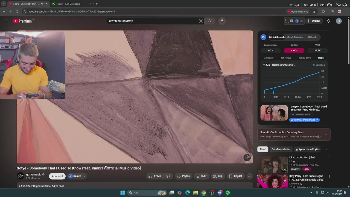350x197 pixels.
Task: Open the account avatar menu
Action: click(339, 21)
